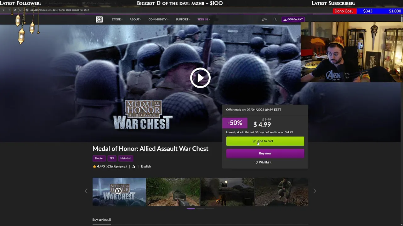Click the browser home icon
The height and width of the screenshot is (226, 403).
[20, 10]
